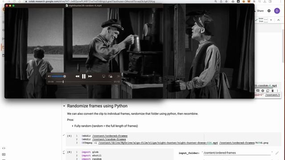Add a comment on the cell toolbar
This screenshot has width=285, height=160.
click(258, 91)
